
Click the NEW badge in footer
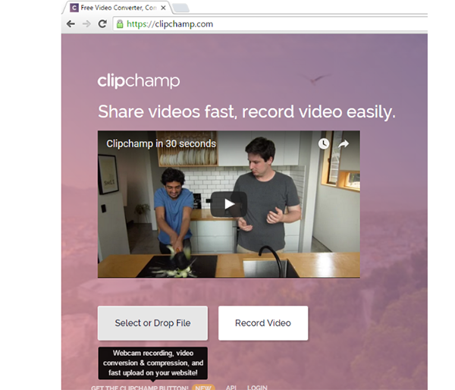coord(203,388)
